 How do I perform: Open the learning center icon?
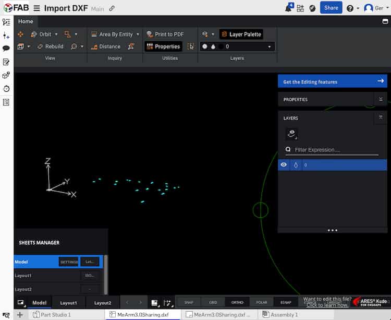(312, 8)
